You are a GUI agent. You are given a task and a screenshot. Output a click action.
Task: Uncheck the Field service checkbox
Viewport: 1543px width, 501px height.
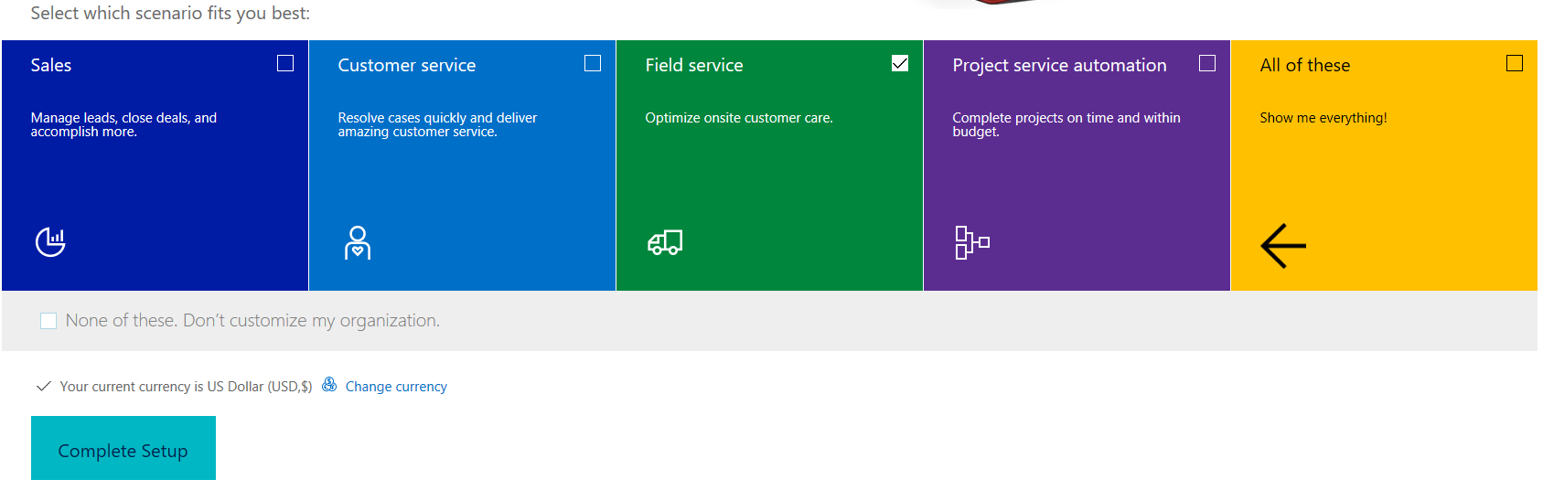(x=900, y=63)
